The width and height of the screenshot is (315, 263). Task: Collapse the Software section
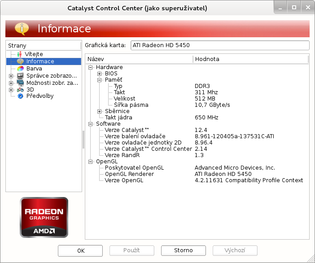[x=90, y=124]
